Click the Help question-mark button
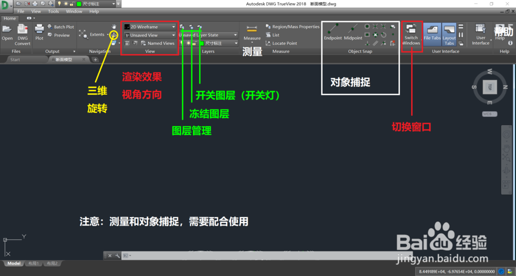Screen dimensions: 516x276 point(501,32)
